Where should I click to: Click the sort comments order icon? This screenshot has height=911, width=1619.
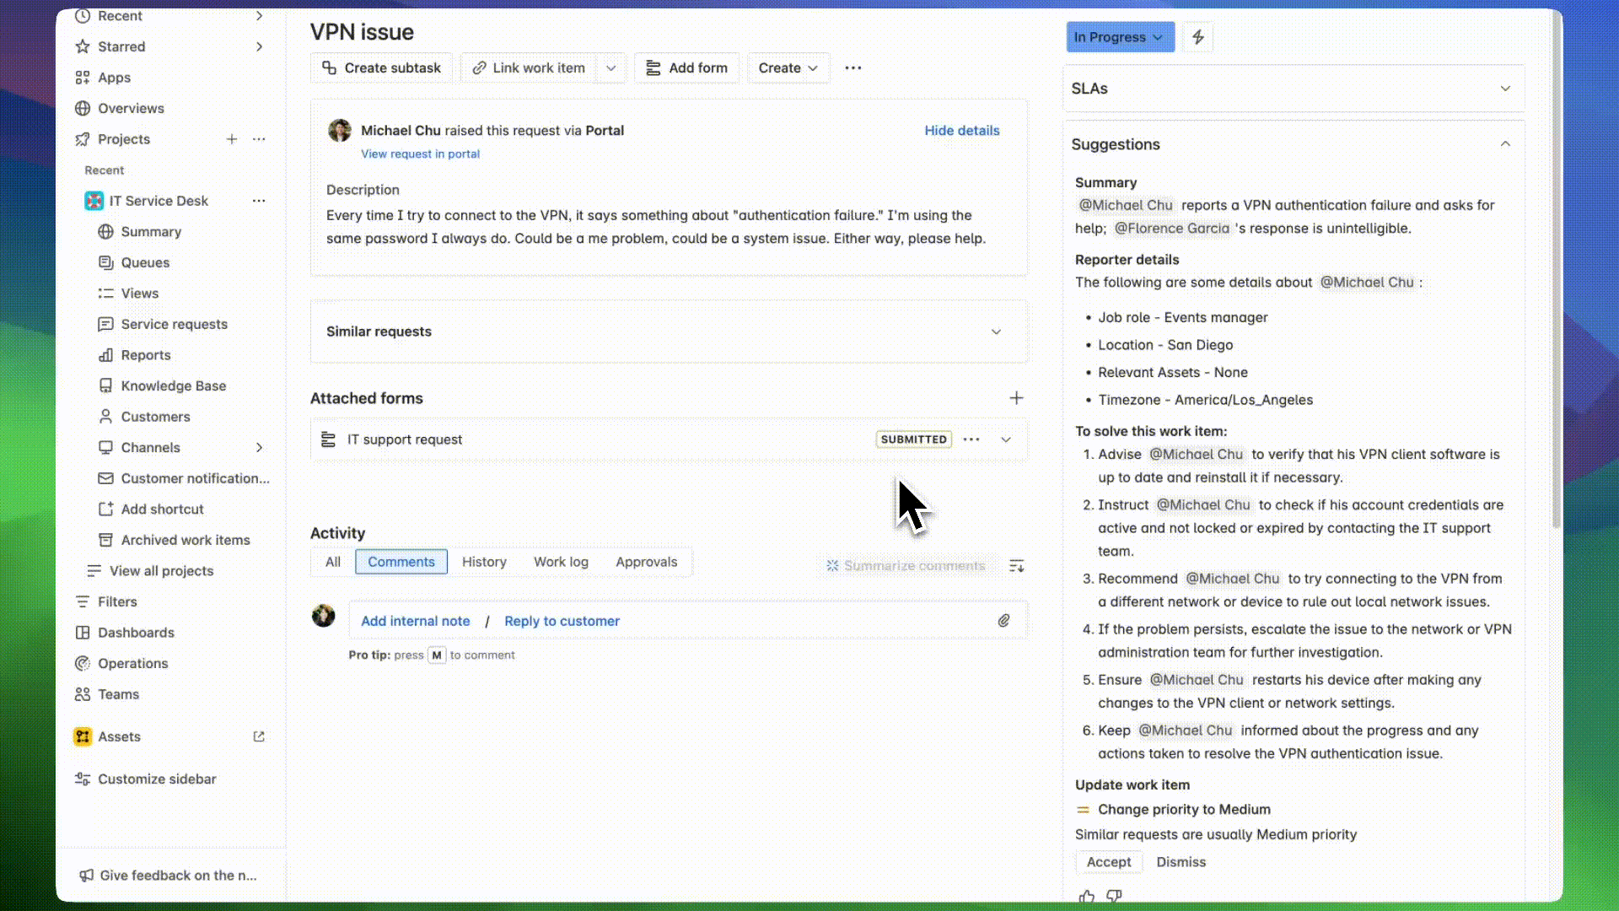coord(1017,566)
